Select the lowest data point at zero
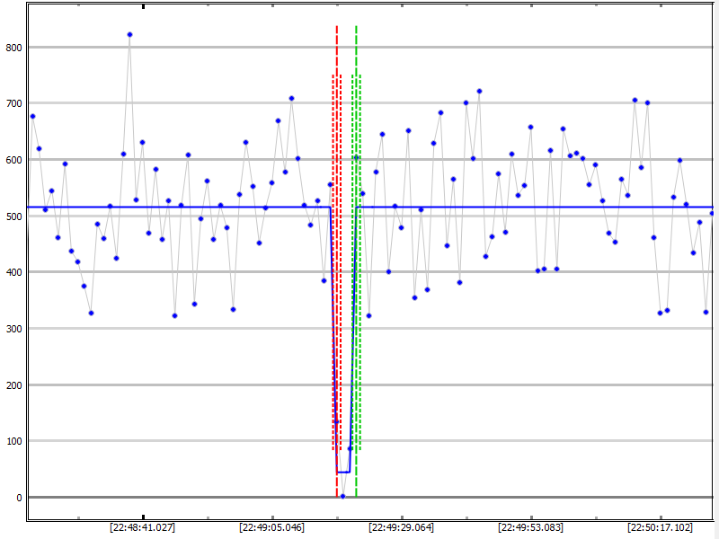This screenshot has height=539, width=719. coord(342,496)
